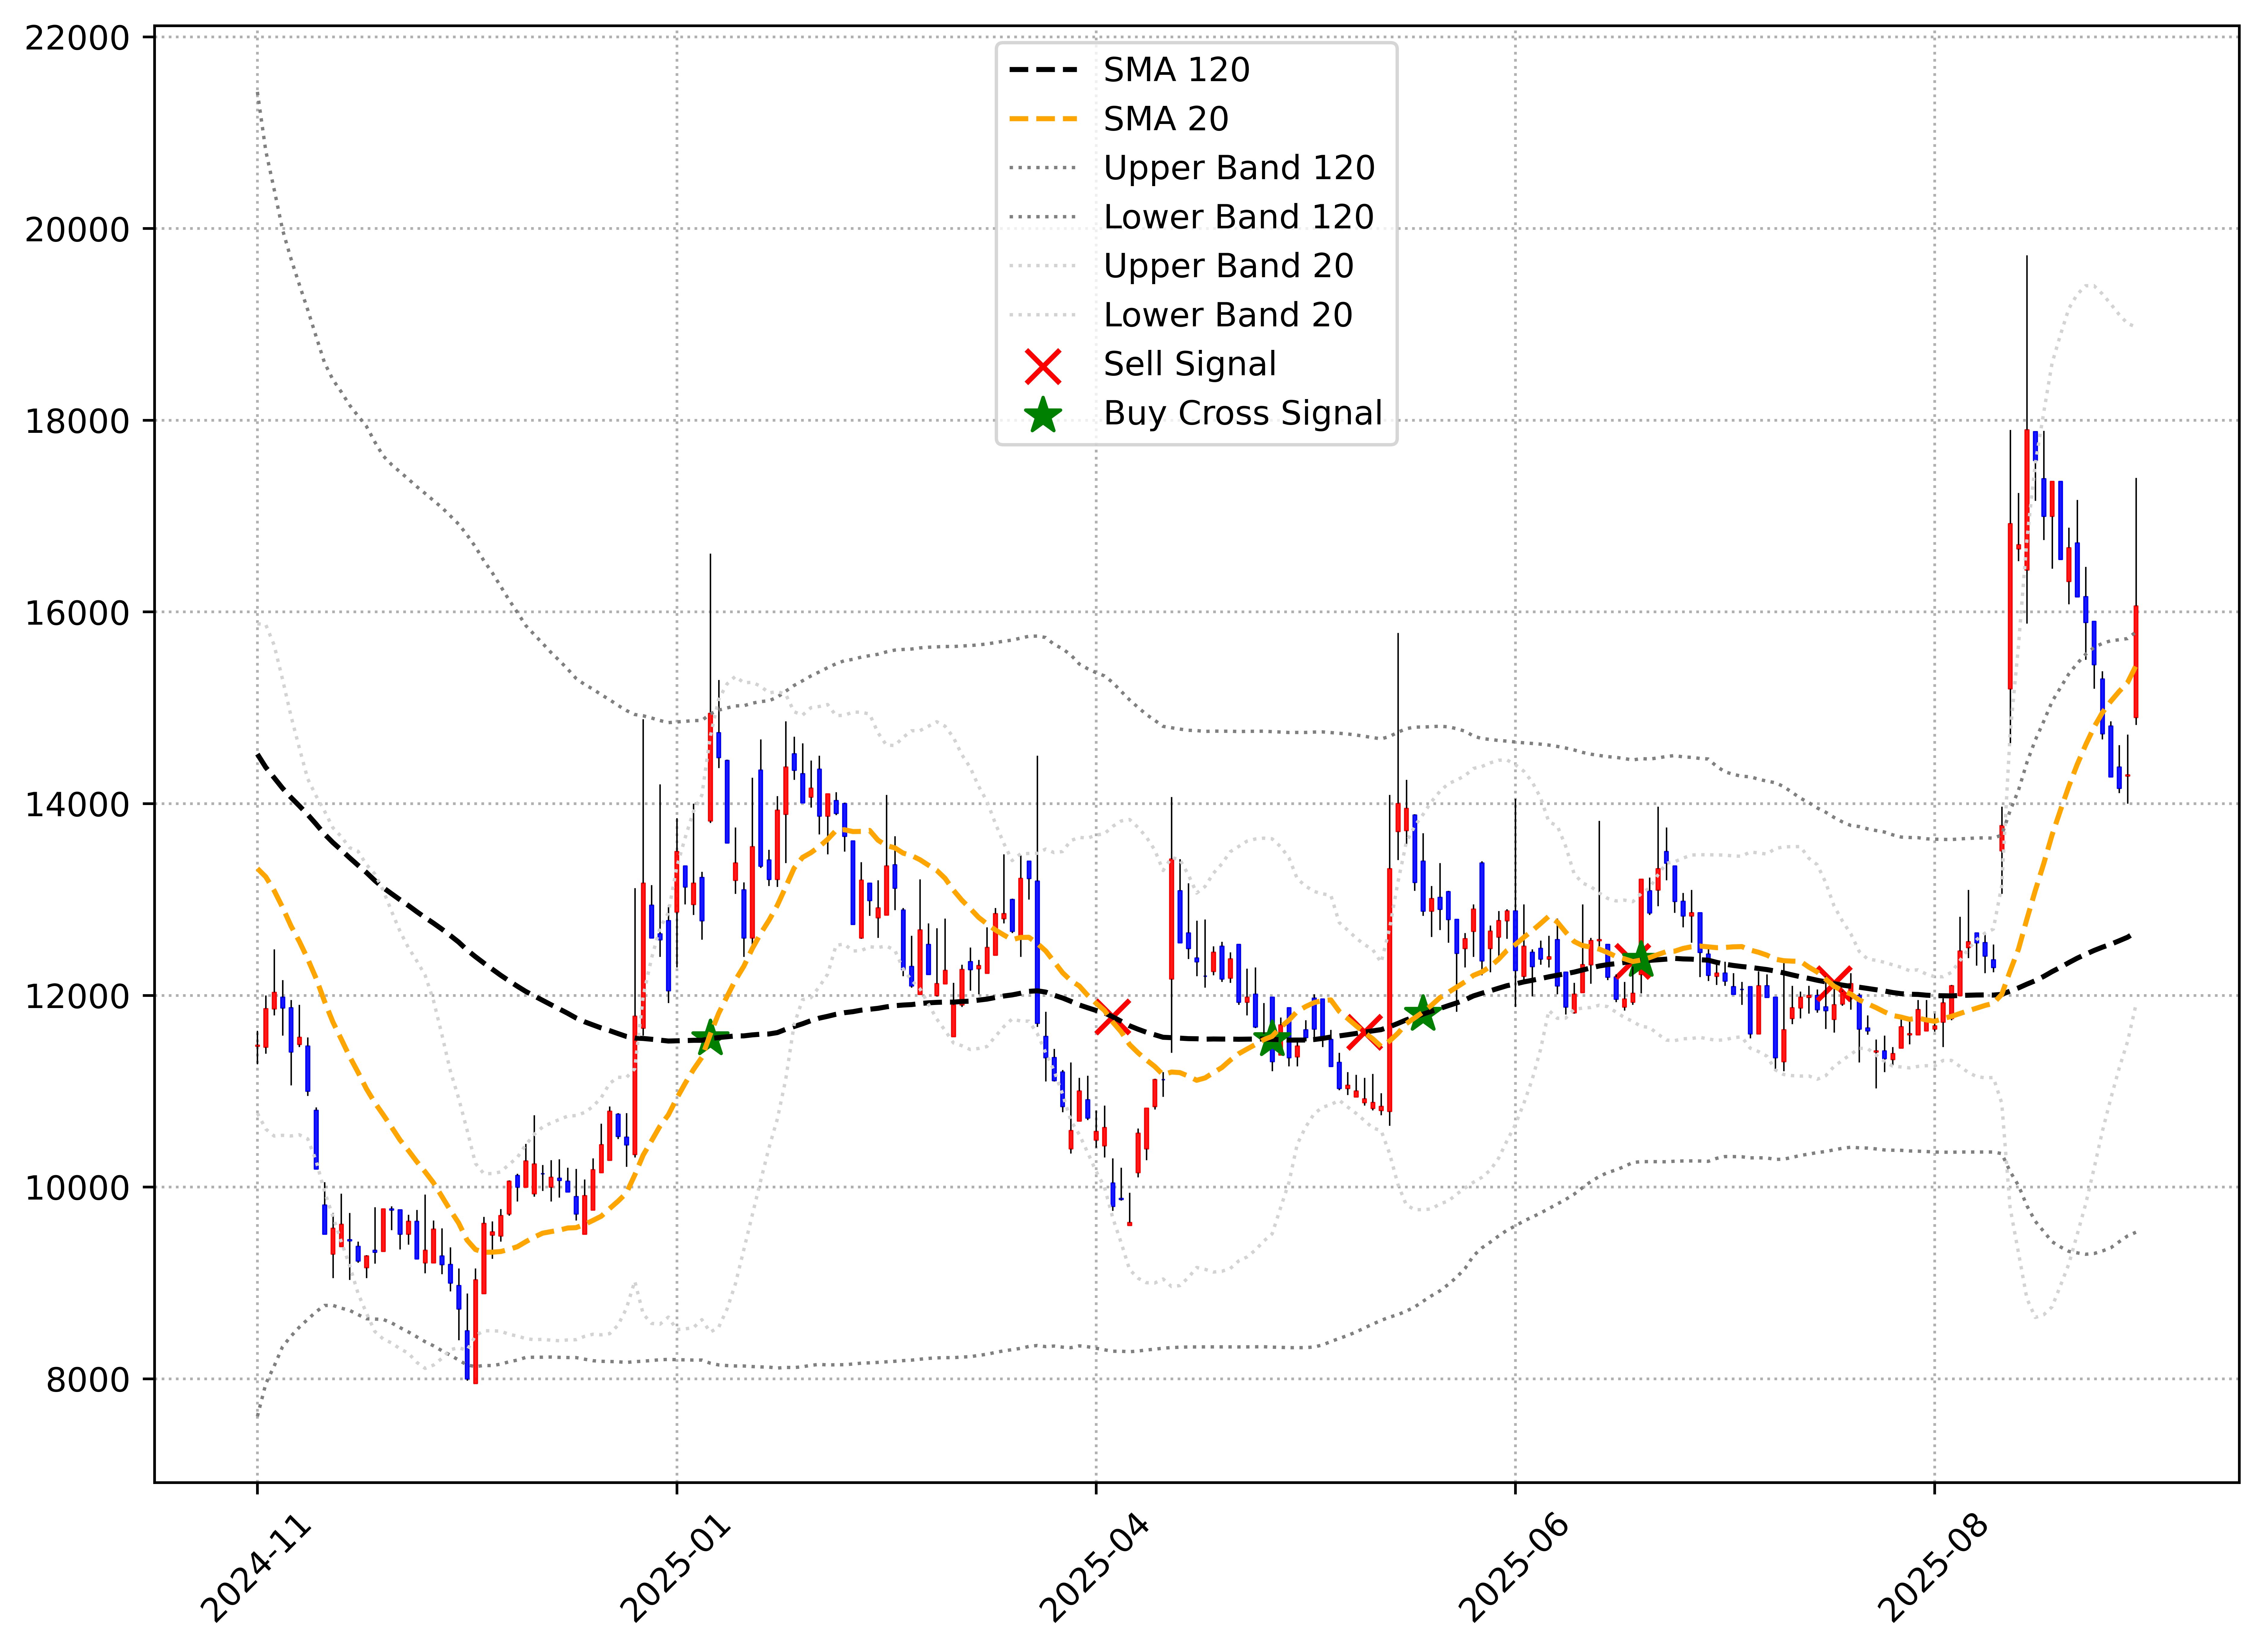Select the 'Lower Band 20' legend entry
Image resolution: width=2263 pixels, height=1652 pixels.
(x=1228, y=315)
